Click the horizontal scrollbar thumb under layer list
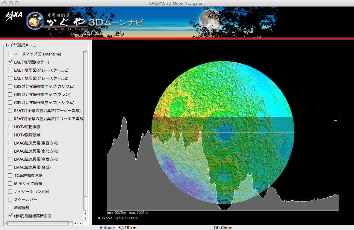This screenshot has width=354, height=230. (37, 223)
